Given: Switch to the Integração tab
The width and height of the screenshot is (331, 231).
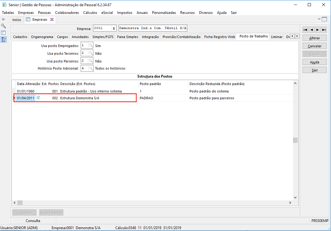Looking at the screenshot, I should 150,37.
